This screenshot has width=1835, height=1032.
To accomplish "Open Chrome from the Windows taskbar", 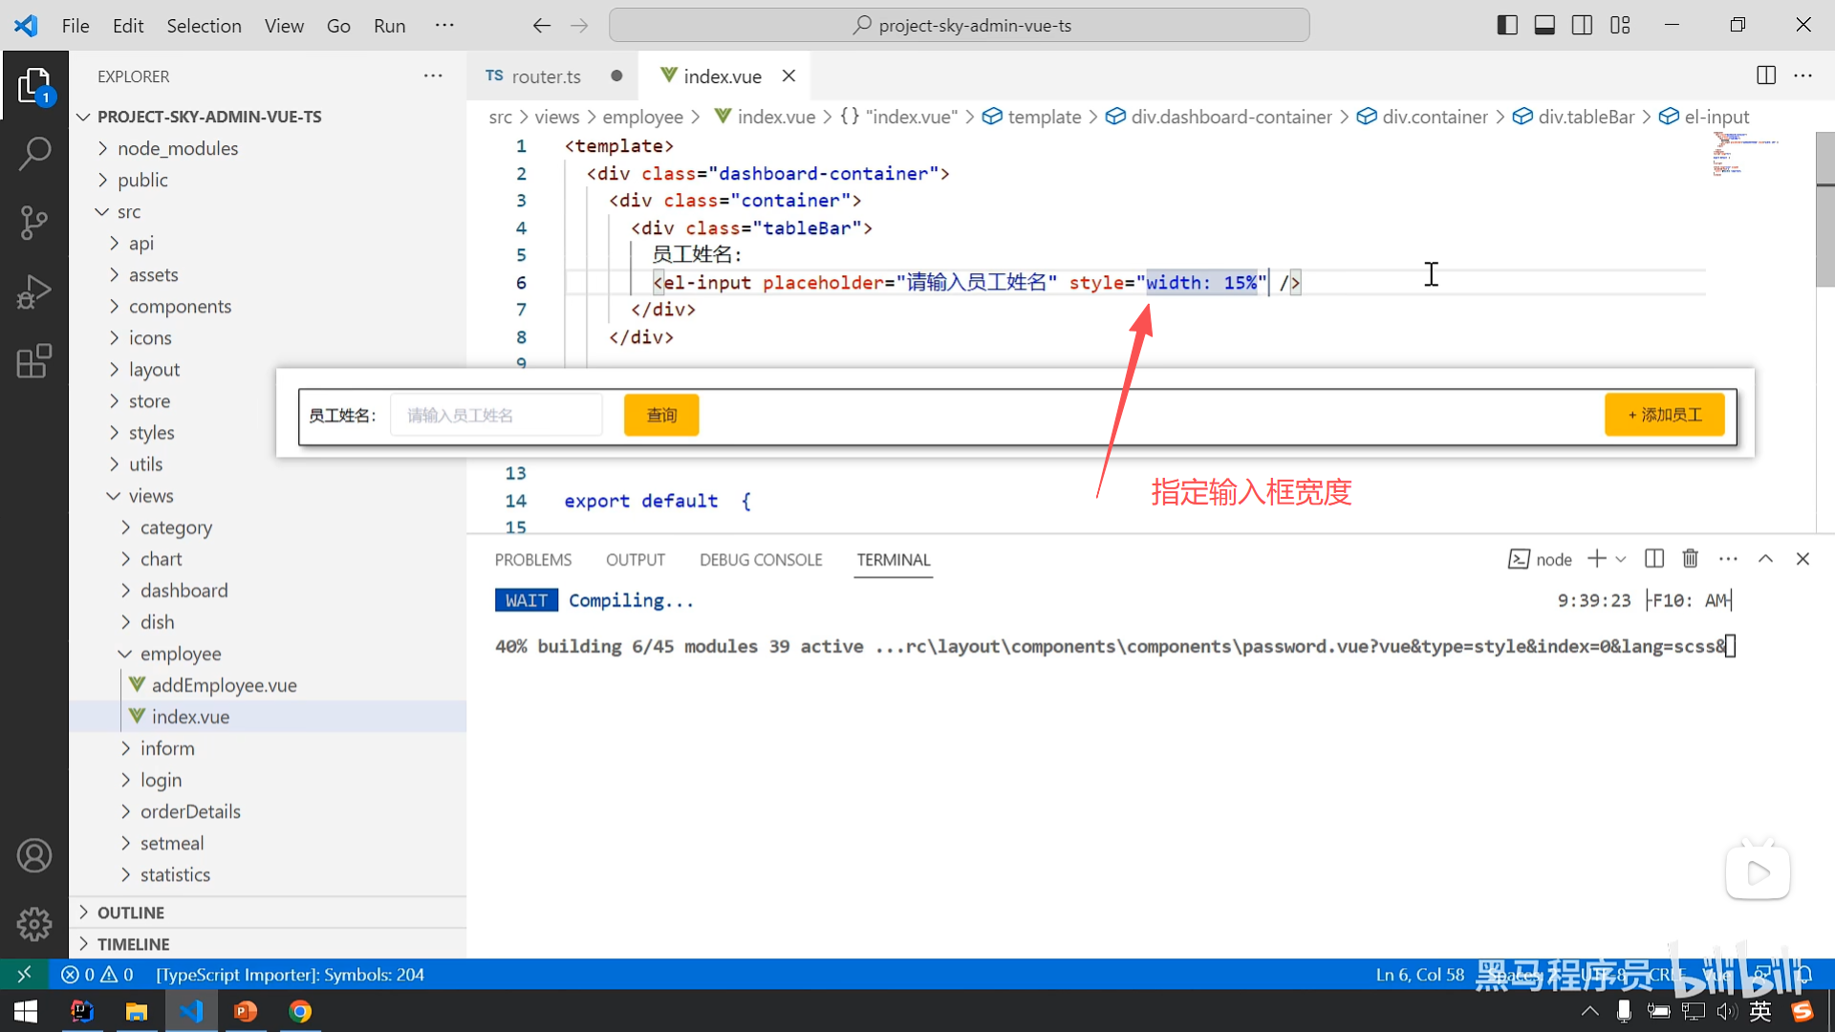I will [x=300, y=1011].
